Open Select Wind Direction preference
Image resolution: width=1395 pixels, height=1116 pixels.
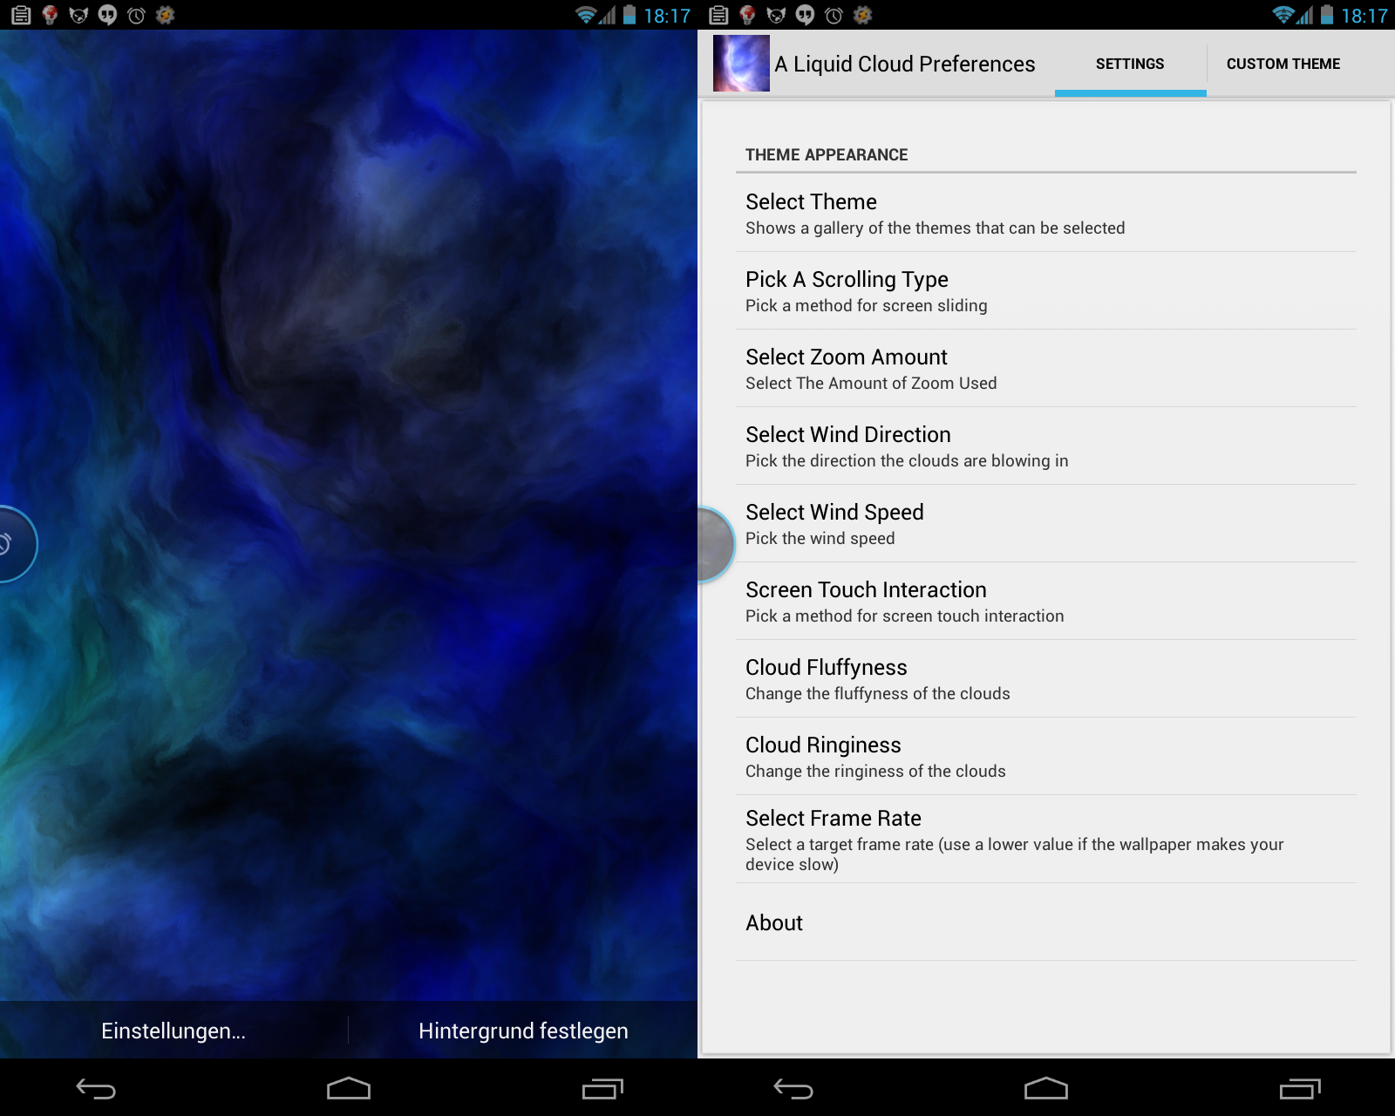pos(1046,446)
